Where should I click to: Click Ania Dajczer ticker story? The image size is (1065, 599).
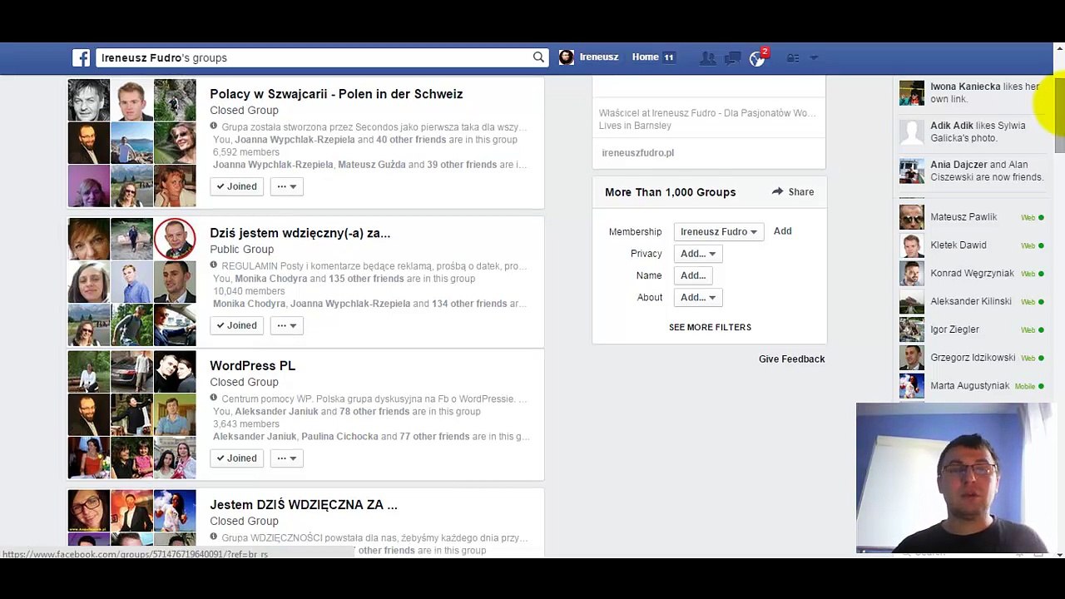point(972,171)
